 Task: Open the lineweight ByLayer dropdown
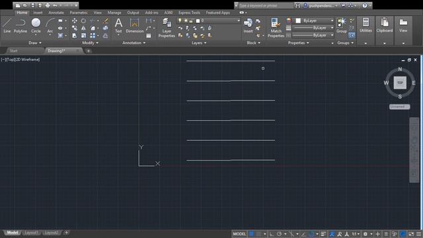[313, 28]
